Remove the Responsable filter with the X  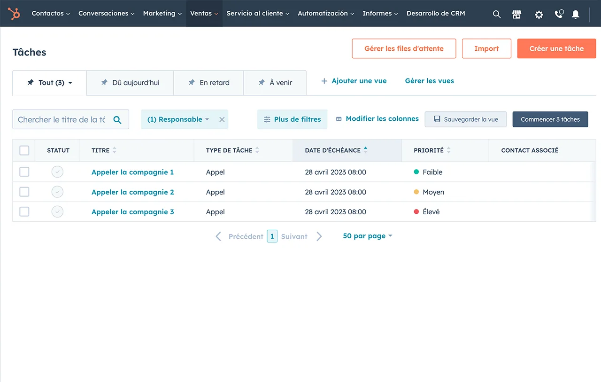(222, 119)
